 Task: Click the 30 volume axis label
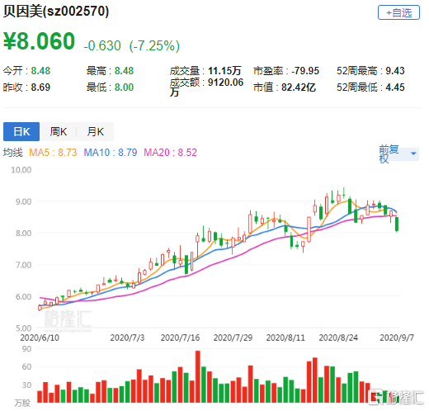(26, 385)
